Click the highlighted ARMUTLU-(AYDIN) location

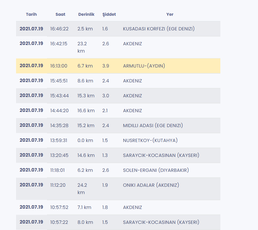tap(144, 66)
